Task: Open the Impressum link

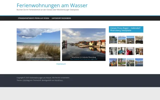Action: click(61, 64)
